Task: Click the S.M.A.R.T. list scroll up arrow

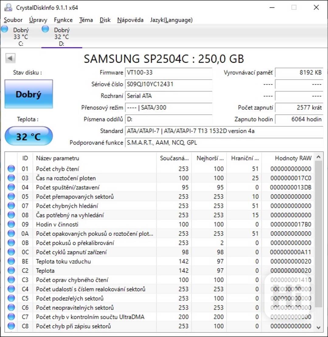Action: point(319,157)
